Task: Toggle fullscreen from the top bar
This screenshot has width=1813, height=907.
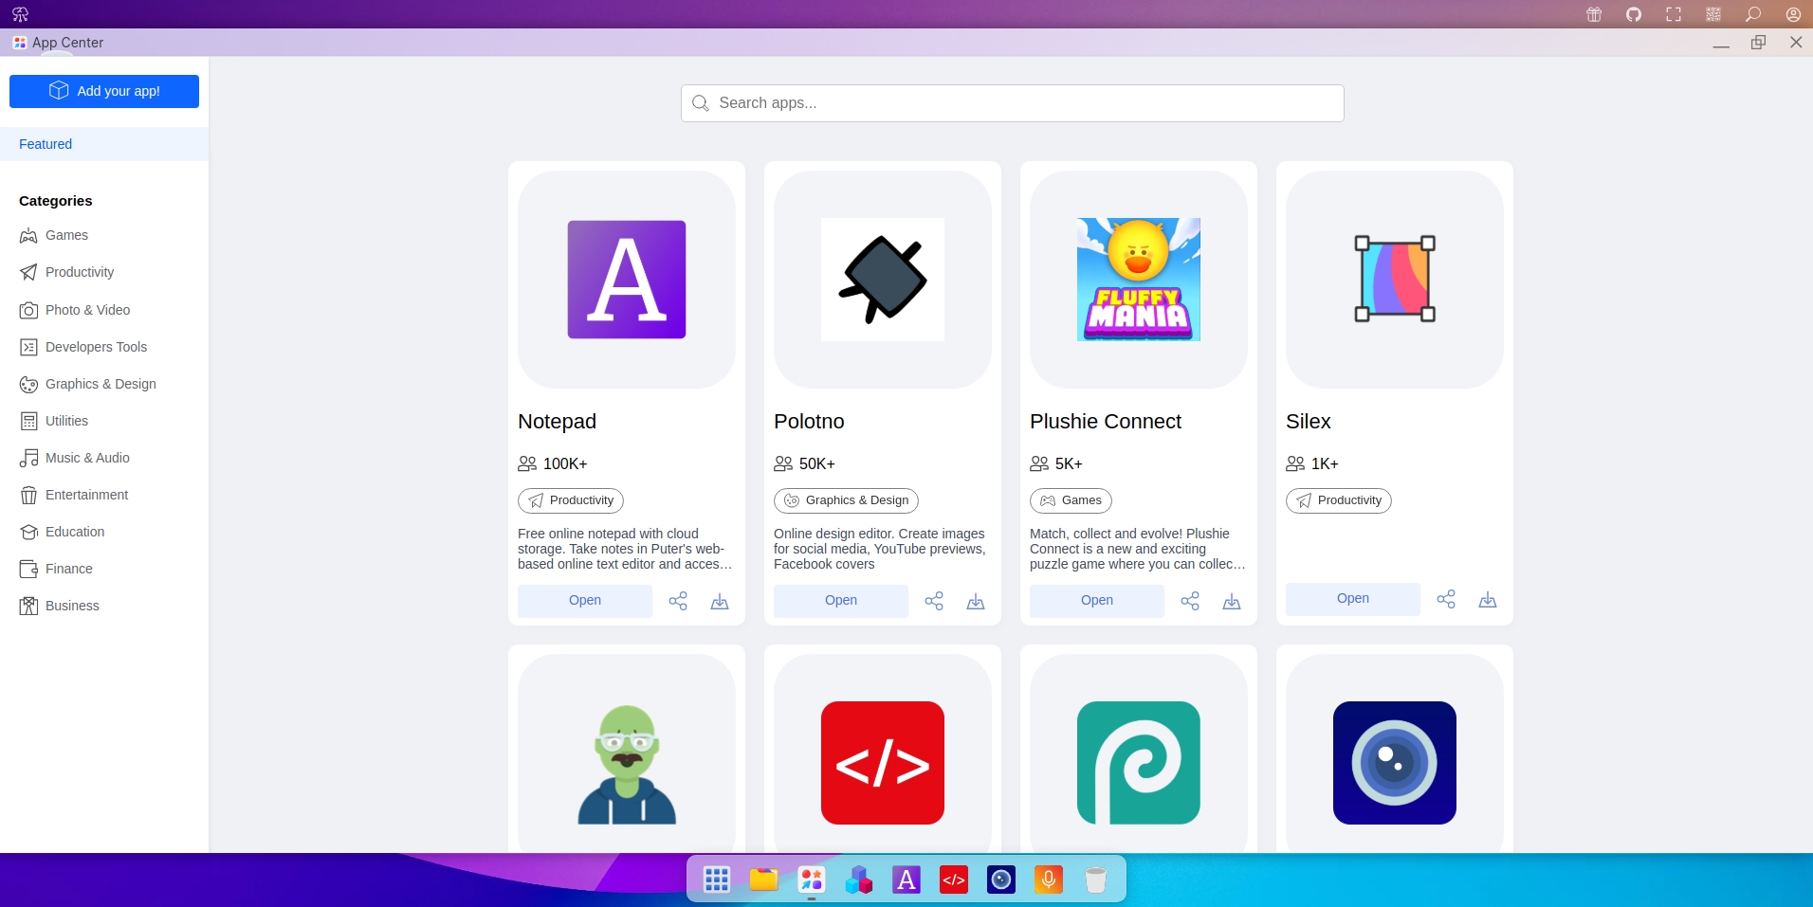Action: click(x=1674, y=14)
